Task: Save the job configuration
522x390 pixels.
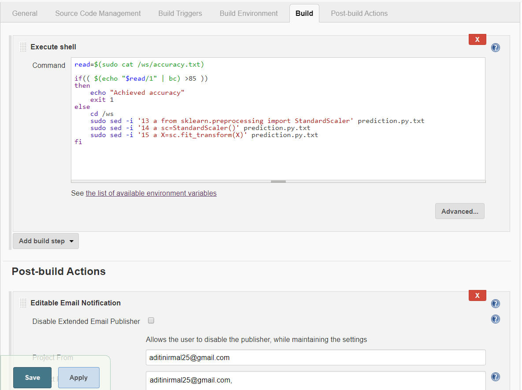Action: [32, 377]
